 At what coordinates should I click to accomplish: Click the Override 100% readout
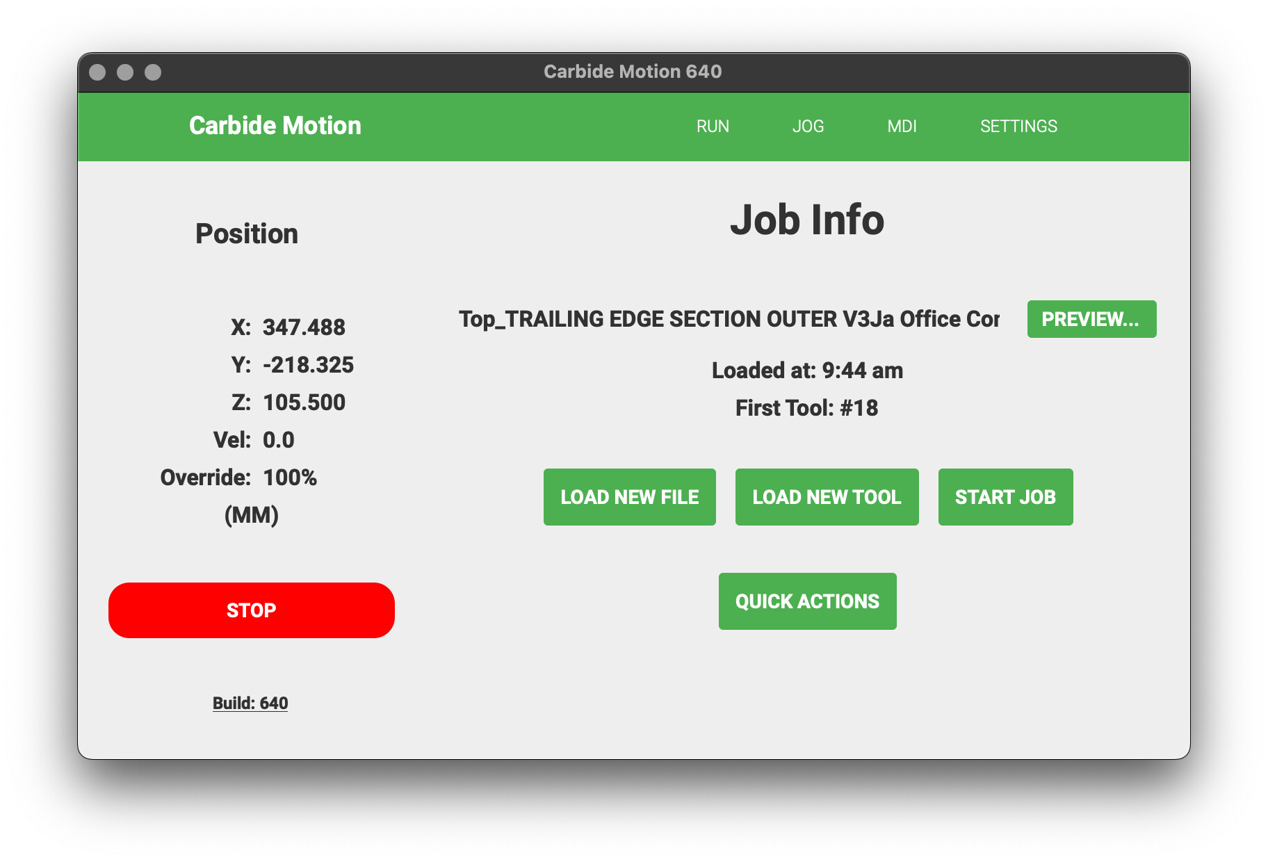coord(290,478)
